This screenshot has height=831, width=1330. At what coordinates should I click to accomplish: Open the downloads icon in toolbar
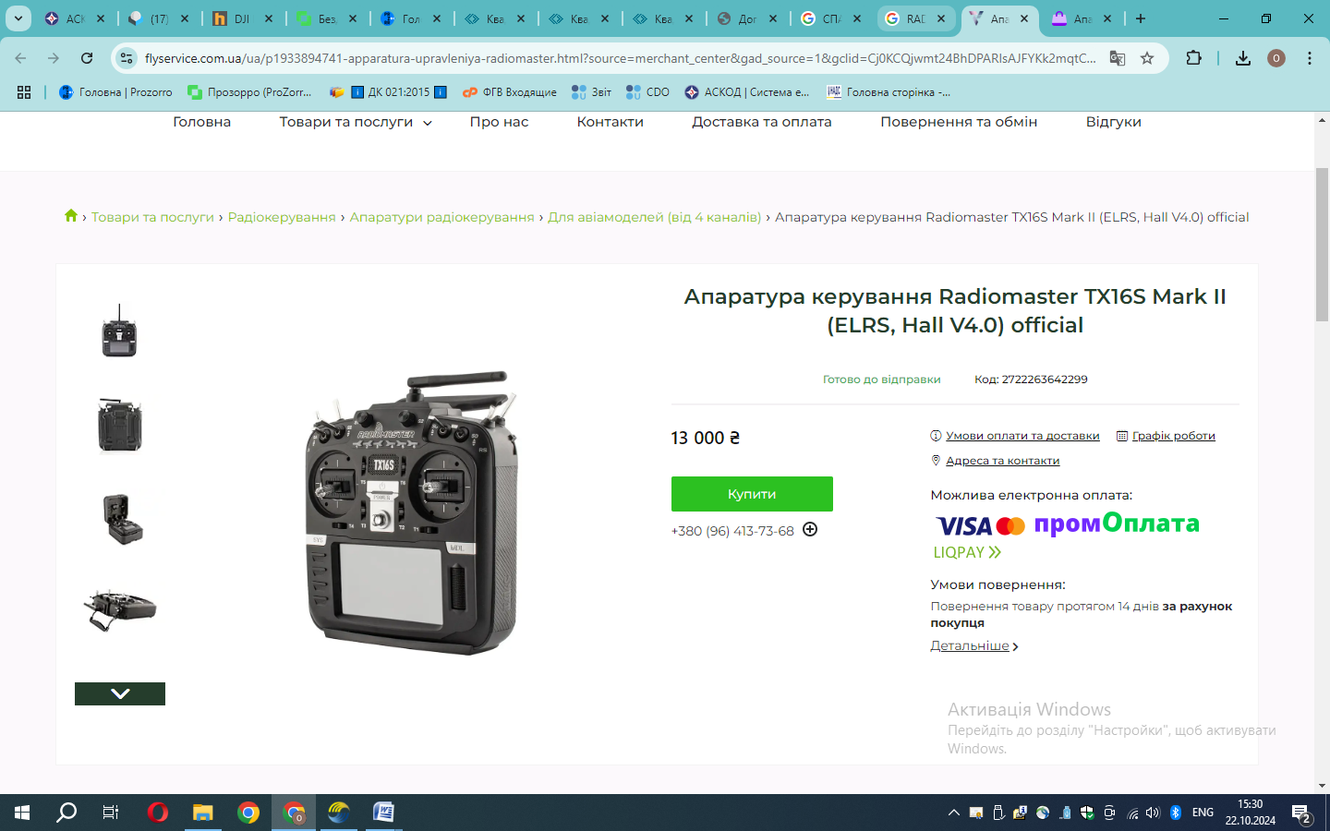coord(1243,58)
